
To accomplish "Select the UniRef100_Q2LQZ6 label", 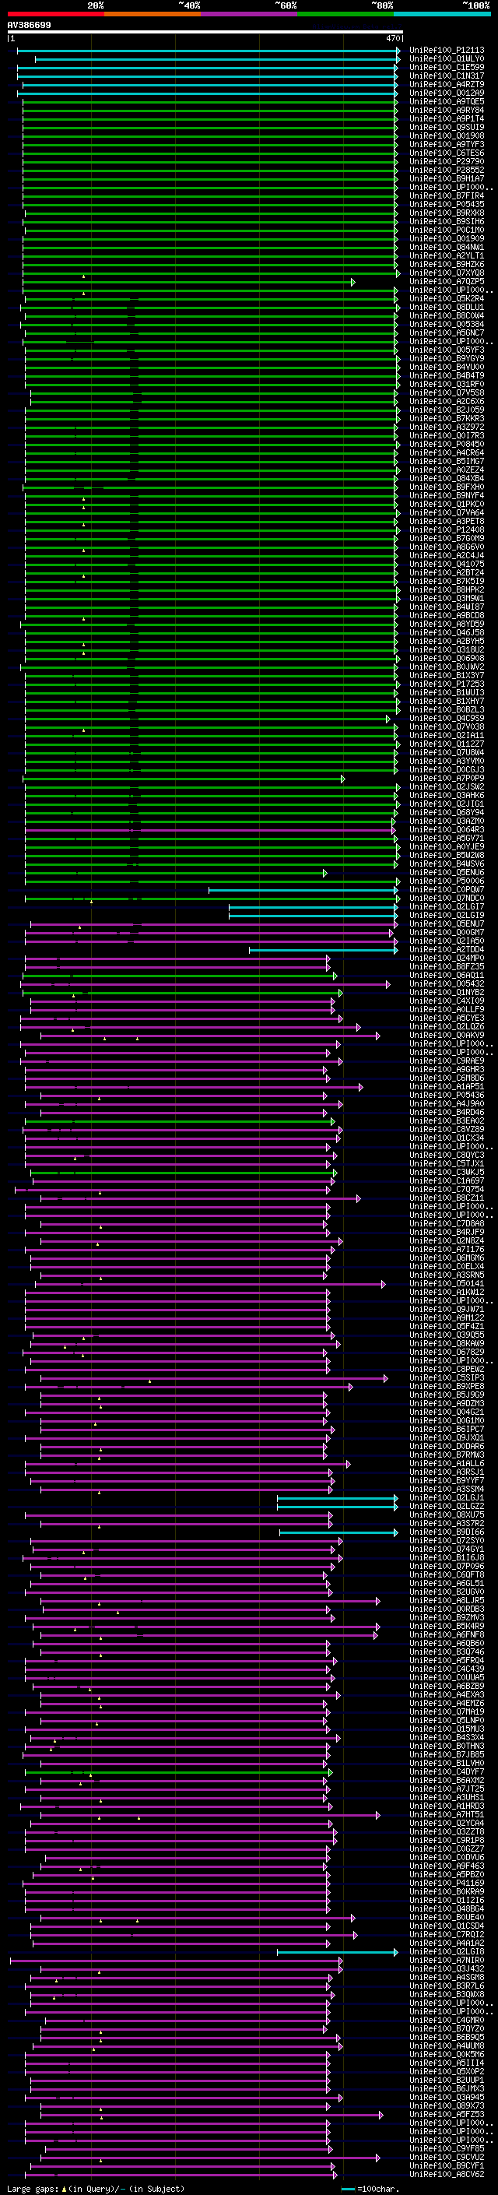I will [447, 1027].
